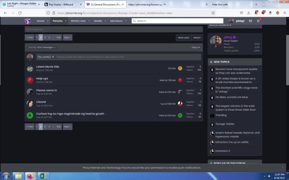This screenshot has height=180, width=289.
Task: Click Firefox icon in the taskbar
Action: pos(31,176)
